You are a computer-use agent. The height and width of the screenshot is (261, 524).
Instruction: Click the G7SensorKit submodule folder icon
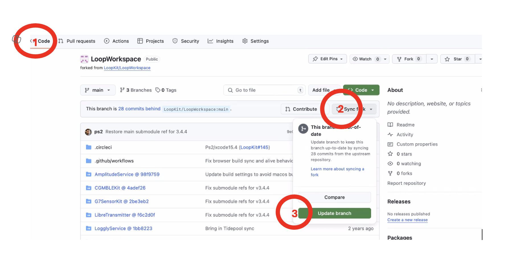(x=89, y=201)
